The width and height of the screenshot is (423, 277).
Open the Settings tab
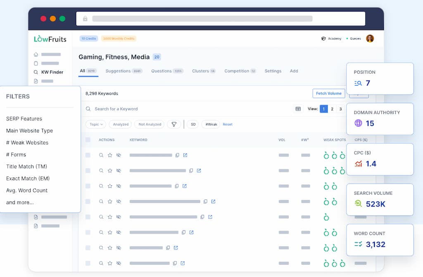coord(273,71)
